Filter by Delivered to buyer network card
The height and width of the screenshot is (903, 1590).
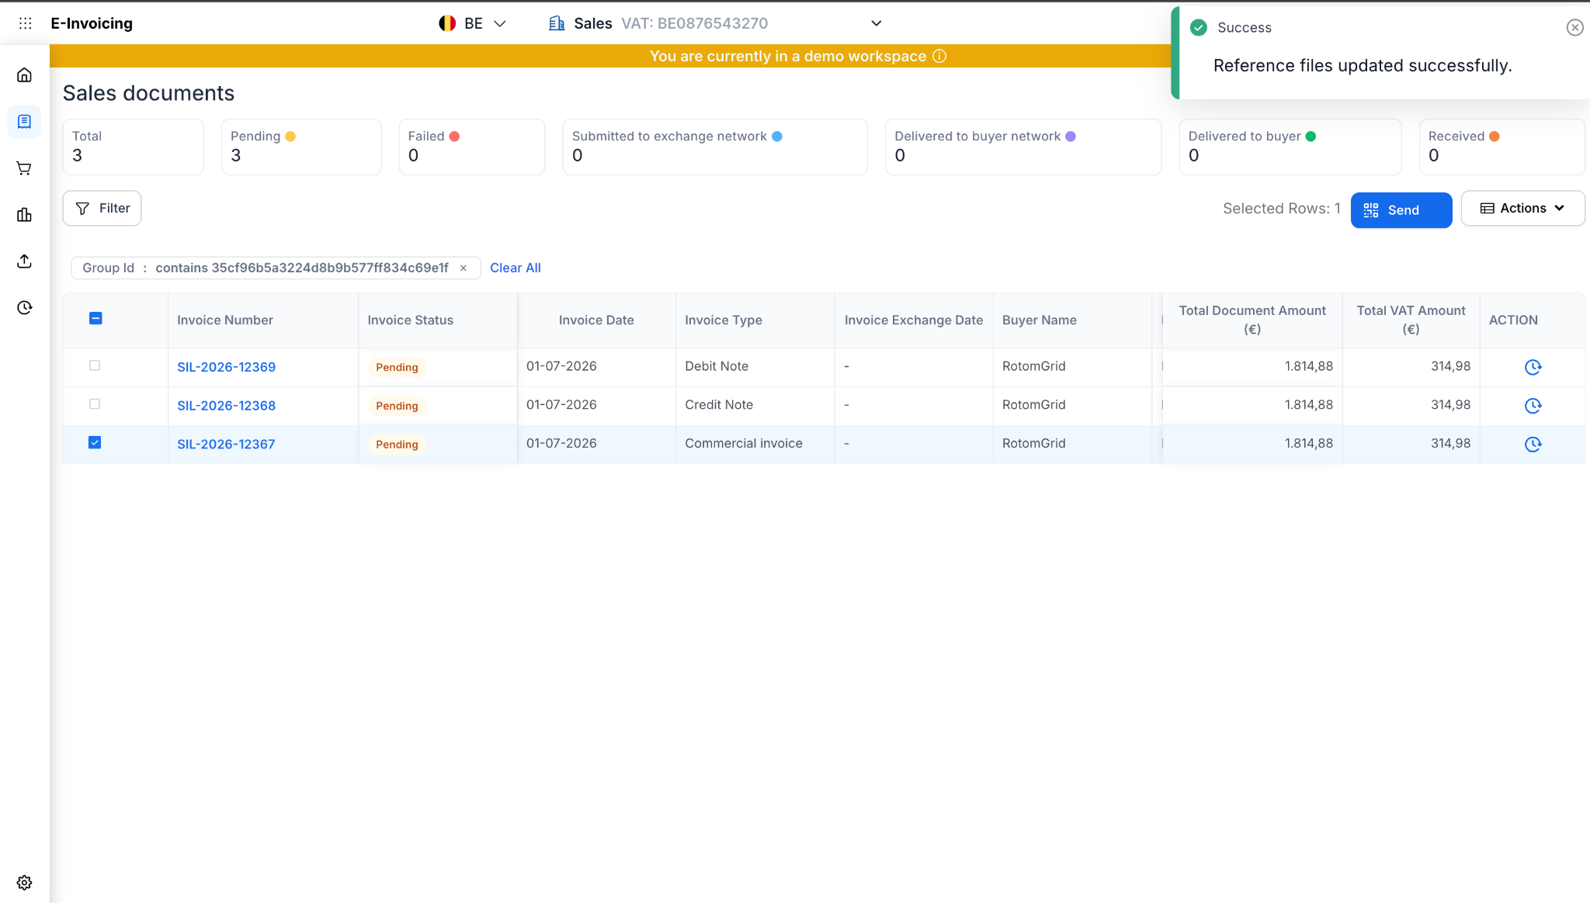pos(1023,147)
